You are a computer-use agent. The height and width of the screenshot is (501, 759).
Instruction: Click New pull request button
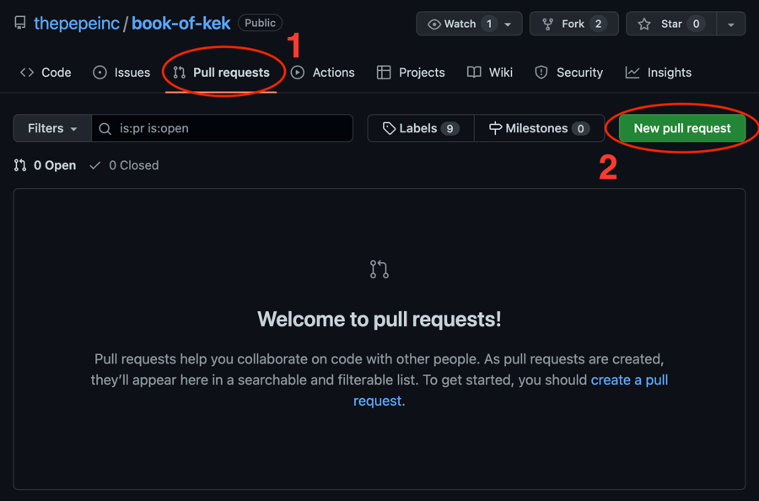[682, 128]
